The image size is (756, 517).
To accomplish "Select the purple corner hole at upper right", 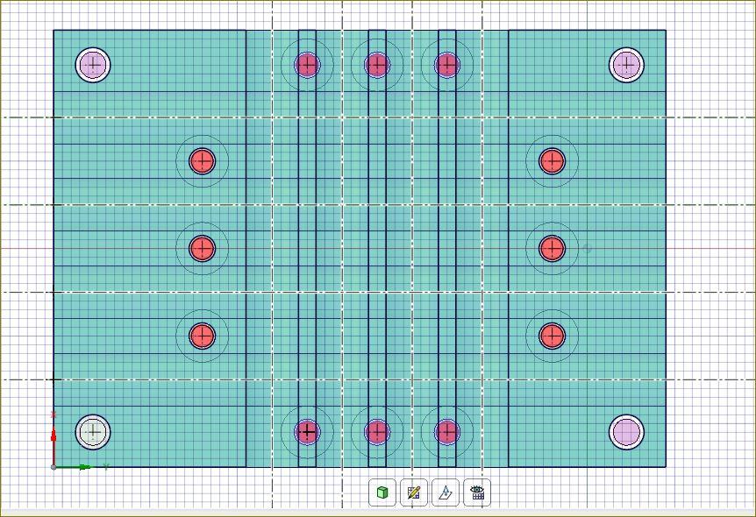I will (626, 65).
